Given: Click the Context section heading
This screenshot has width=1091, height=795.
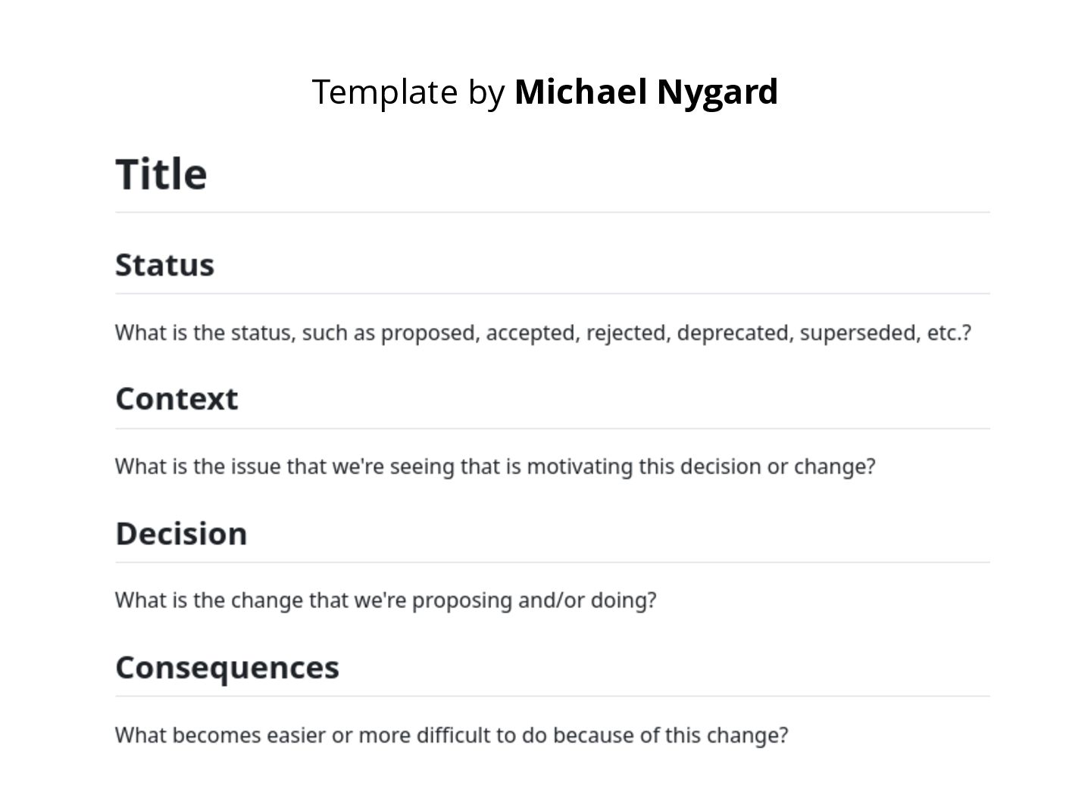Looking at the screenshot, I should click(x=177, y=399).
